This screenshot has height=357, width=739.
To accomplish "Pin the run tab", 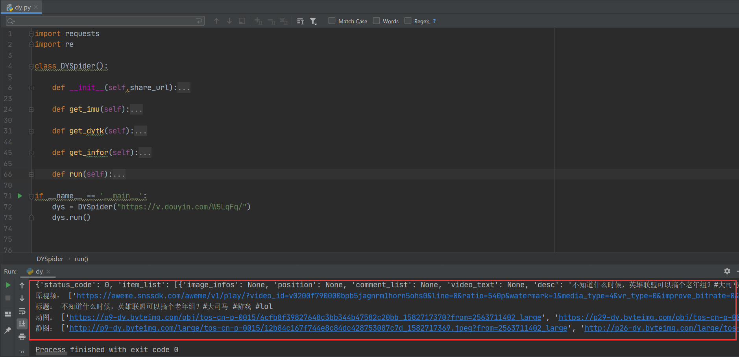I will [x=8, y=330].
